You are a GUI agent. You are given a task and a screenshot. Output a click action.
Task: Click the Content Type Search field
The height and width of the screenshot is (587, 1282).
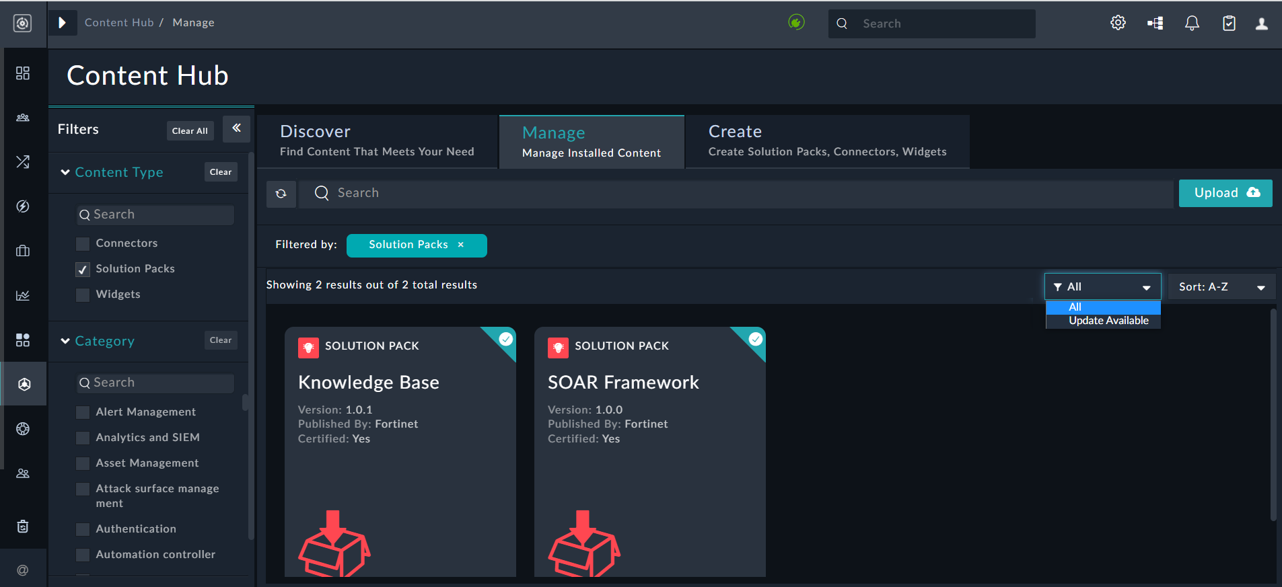click(x=155, y=215)
